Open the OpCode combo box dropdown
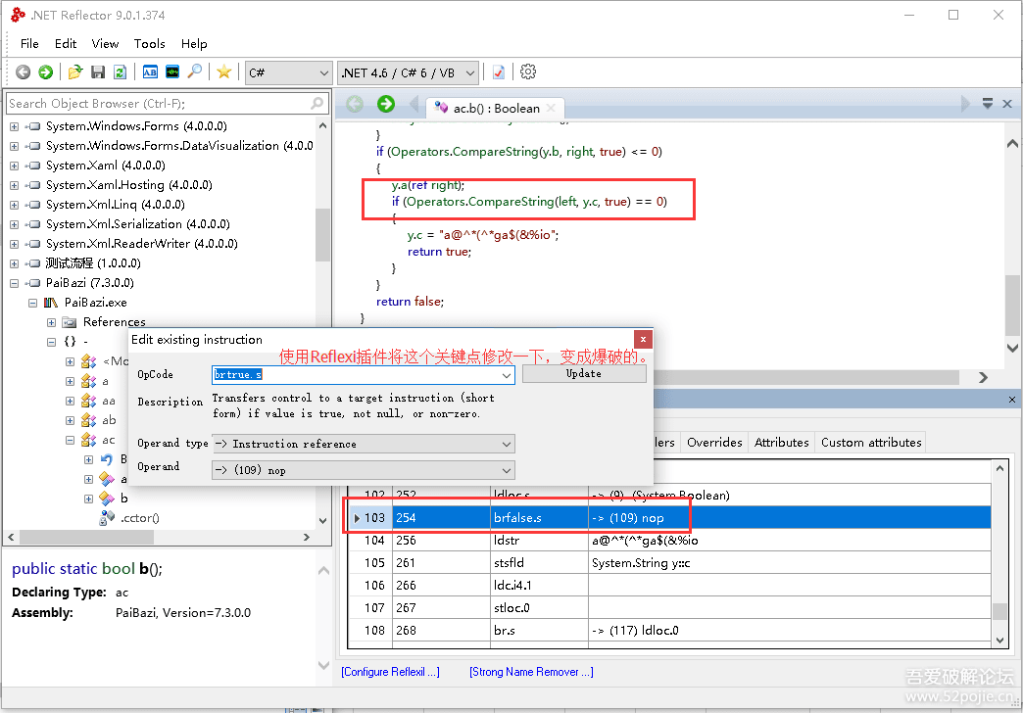The image size is (1023, 713). 507,375
